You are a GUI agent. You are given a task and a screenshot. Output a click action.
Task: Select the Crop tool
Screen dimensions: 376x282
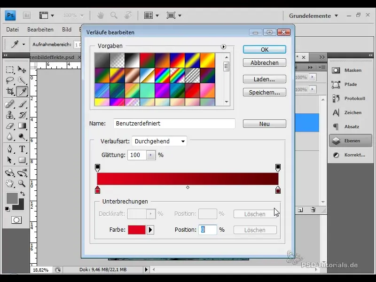9,91
